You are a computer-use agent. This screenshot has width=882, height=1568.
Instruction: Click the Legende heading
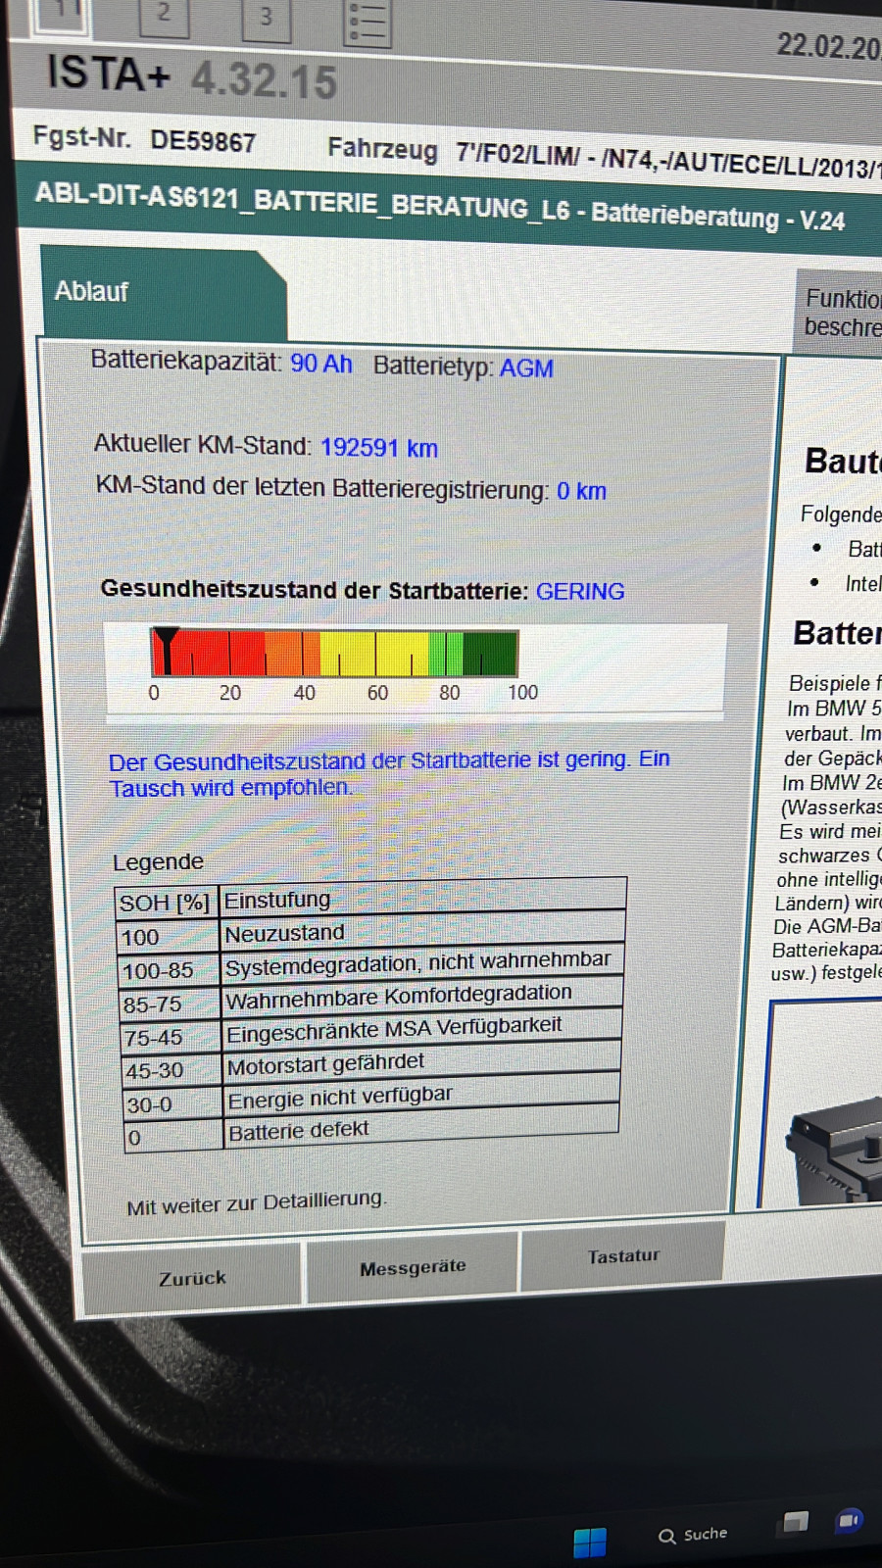[x=158, y=862]
